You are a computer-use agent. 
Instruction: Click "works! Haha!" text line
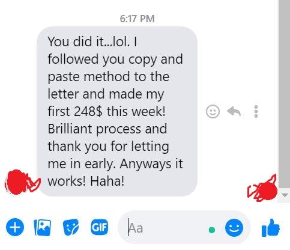86,181
